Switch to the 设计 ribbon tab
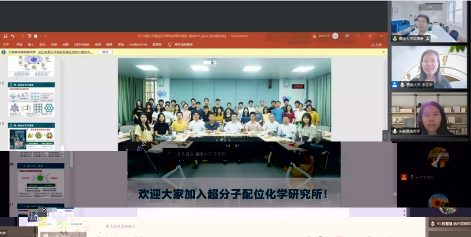471x237 pixels. [42, 44]
